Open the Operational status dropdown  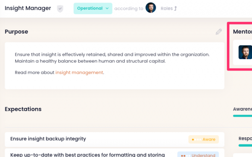[93, 8]
